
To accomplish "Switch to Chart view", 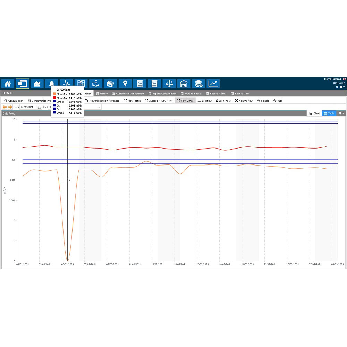I will point(314,113).
